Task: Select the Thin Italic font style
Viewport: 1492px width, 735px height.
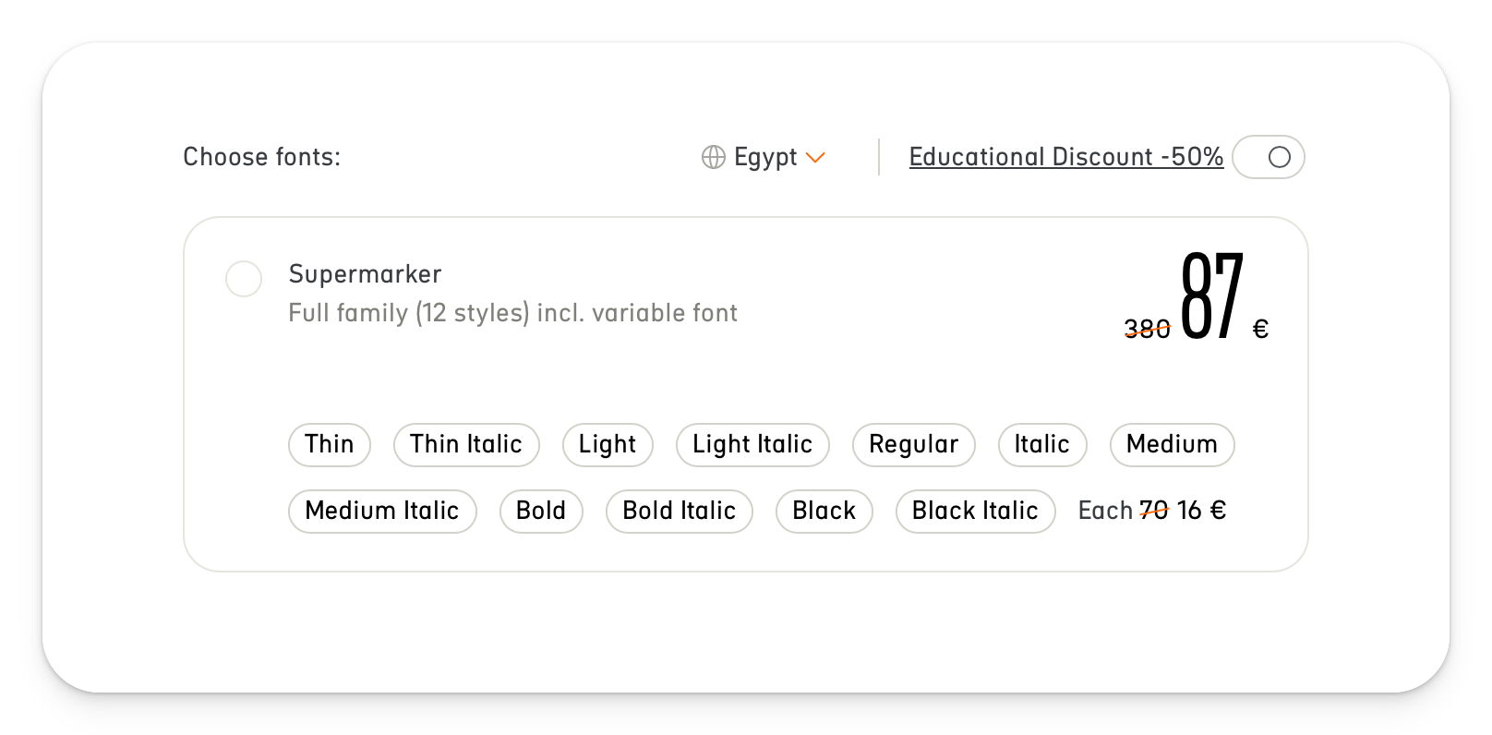Action: click(x=466, y=444)
